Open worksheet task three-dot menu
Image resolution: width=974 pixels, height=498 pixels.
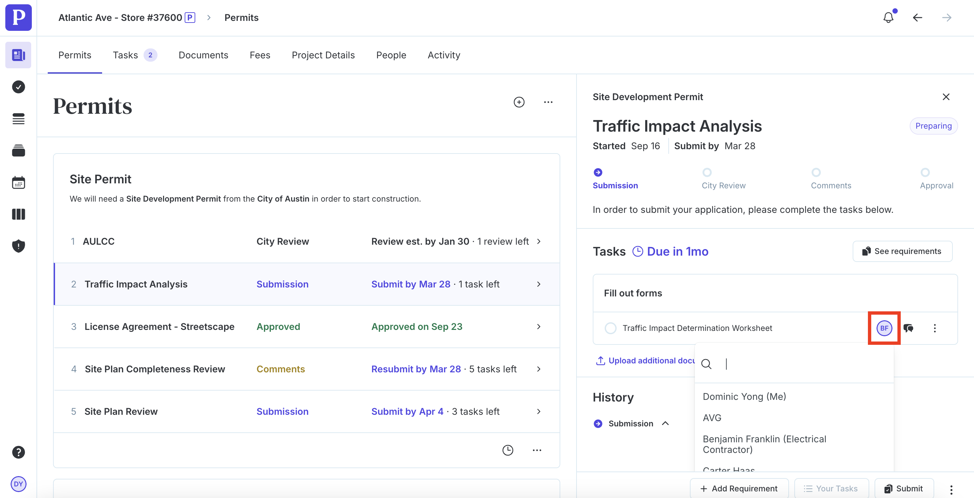click(x=935, y=328)
